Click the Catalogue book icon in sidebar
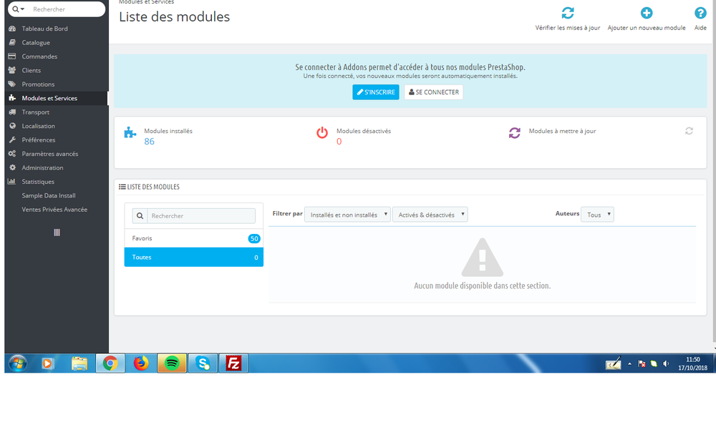This screenshot has height=447, width=716. [12, 42]
